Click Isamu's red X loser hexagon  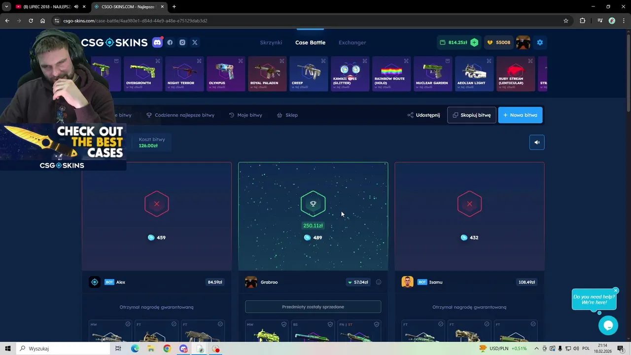point(469,204)
